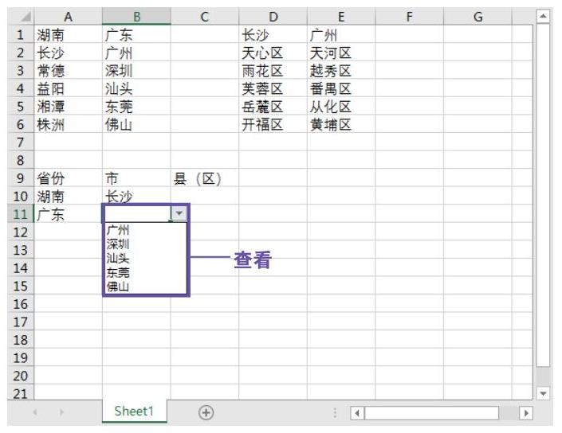Select cell A5 containing 湘潭
562x433 pixels.
click(68, 106)
